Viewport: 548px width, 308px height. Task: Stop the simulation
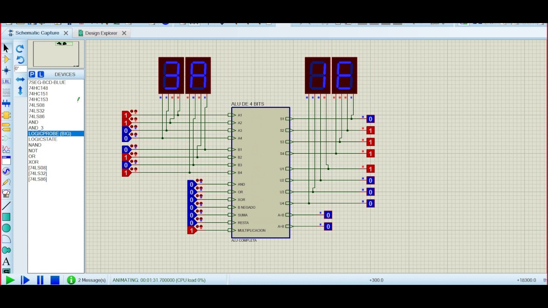coord(55,280)
